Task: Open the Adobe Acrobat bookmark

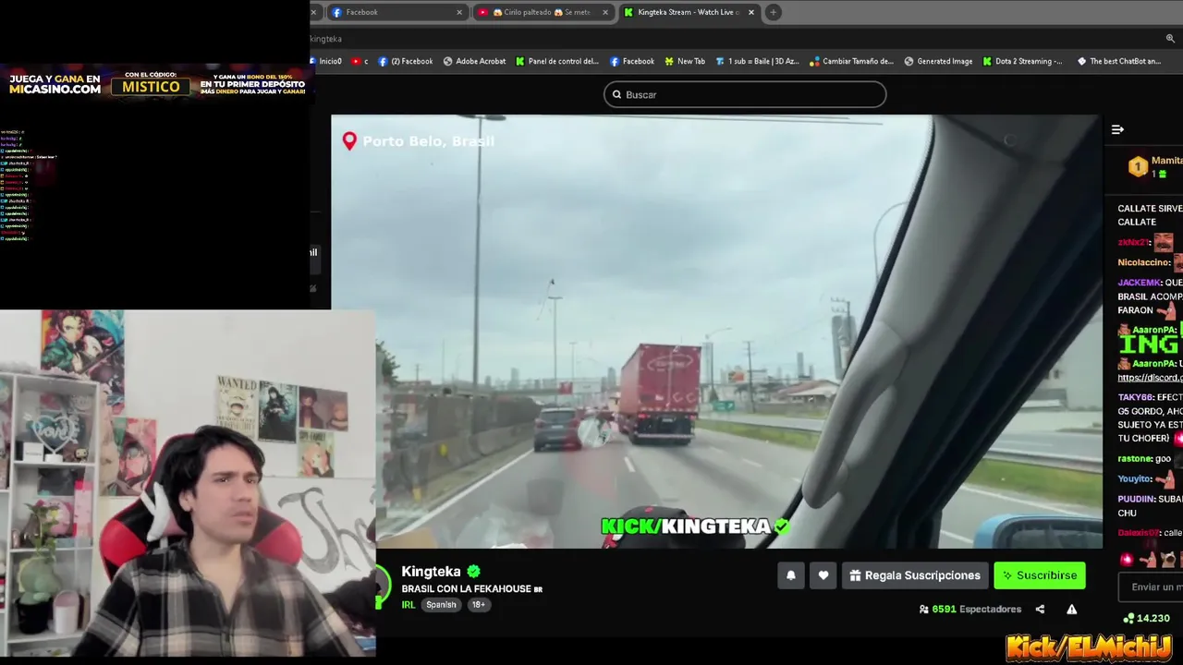Action: point(474,61)
